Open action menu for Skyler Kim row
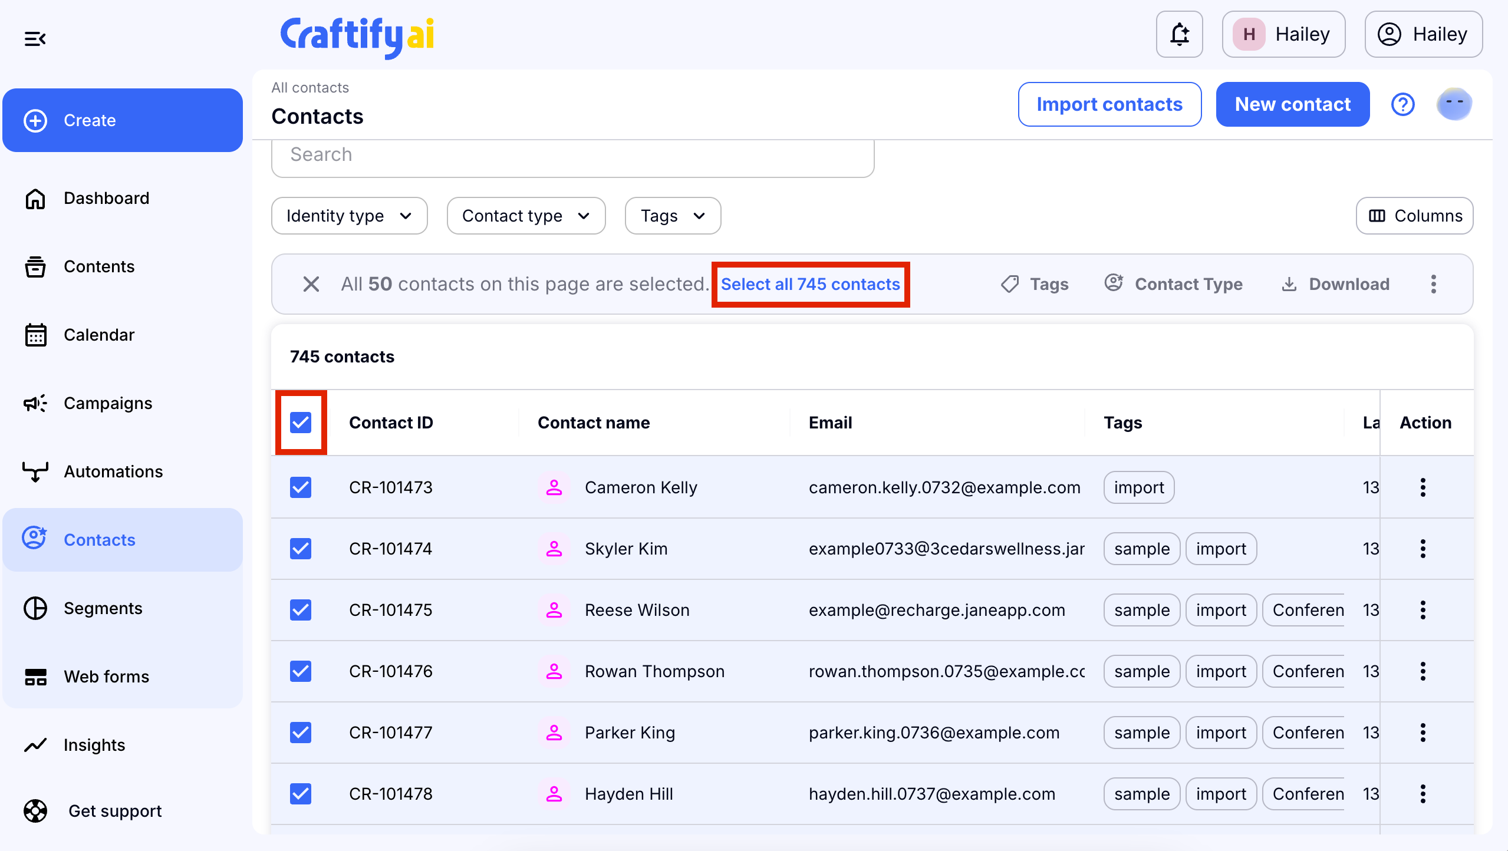This screenshot has width=1508, height=851. pos(1423,549)
